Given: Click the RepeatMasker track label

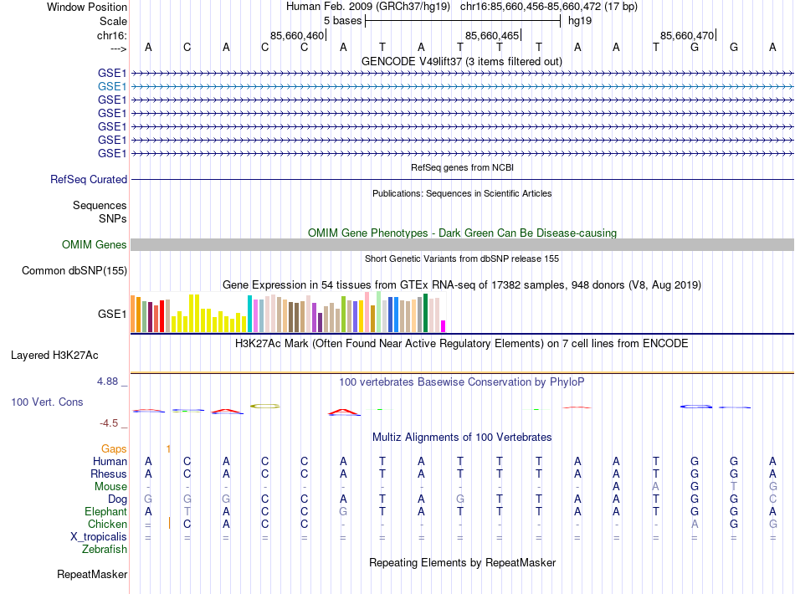Looking at the screenshot, I should tap(92, 575).
